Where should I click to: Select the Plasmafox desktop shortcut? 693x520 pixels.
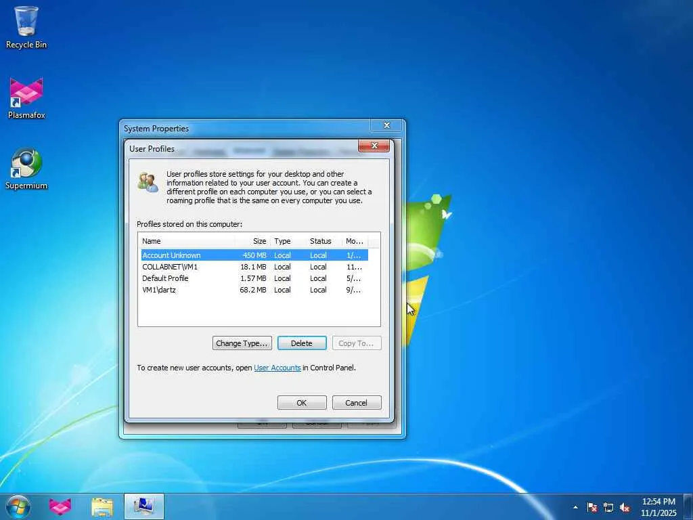pyautogui.click(x=26, y=98)
